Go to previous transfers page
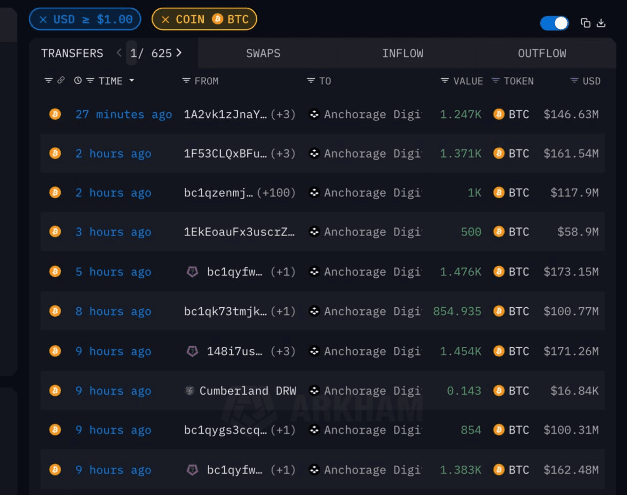The height and width of the screenshot is (495, 627). coord(119,53)
